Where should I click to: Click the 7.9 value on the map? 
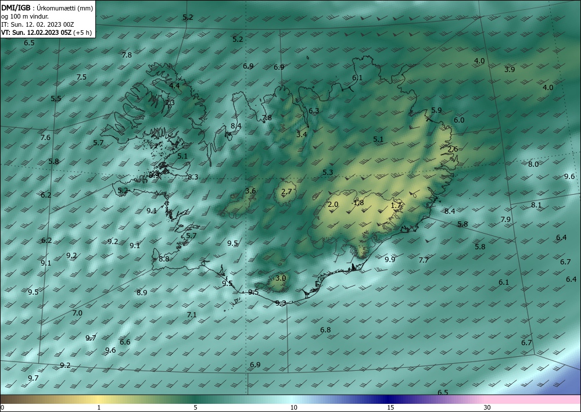point(506,219)
